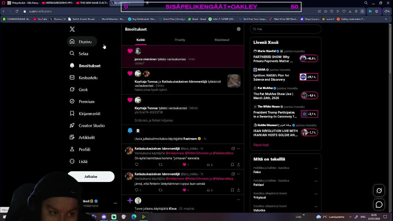View analytics of "jännä, että Petterin" post
Viewport: 393px width, 221px height.
click(x=209, y=190)
